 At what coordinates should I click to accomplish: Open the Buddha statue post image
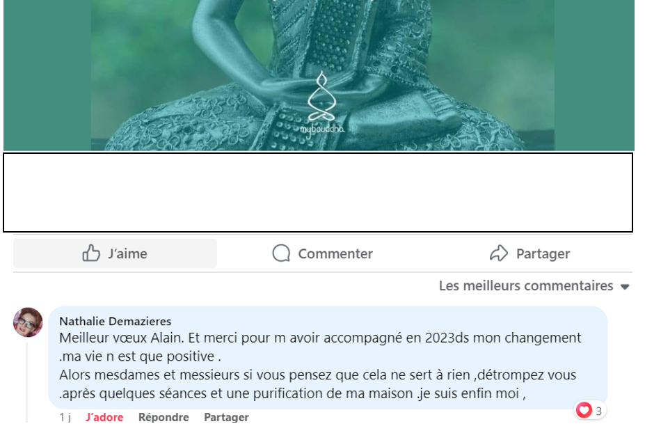319,75
